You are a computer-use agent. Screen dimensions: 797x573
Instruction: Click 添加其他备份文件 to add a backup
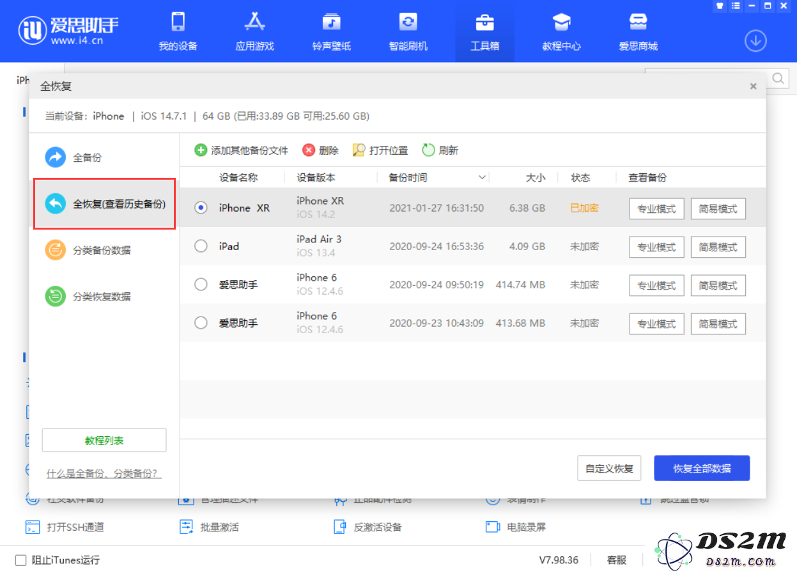coord(242,150)
